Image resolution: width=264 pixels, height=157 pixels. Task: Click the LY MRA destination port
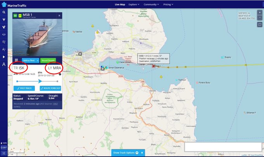pos(55,68)
